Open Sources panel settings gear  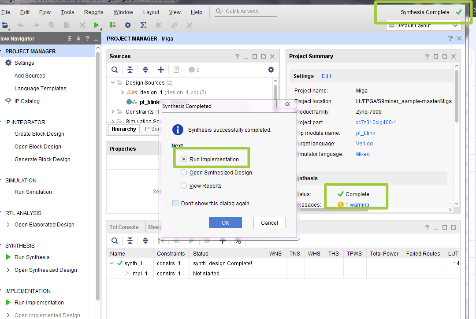pos(271,70)
